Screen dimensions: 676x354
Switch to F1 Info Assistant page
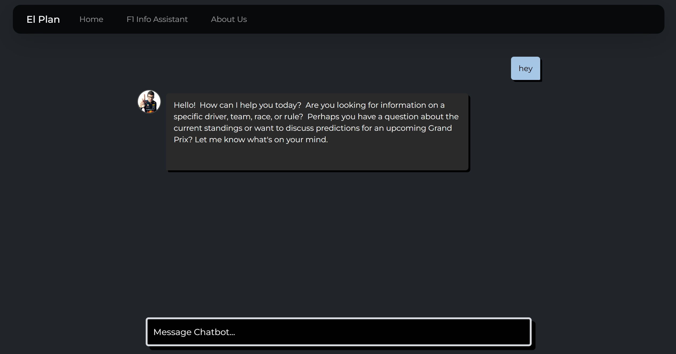157,19
